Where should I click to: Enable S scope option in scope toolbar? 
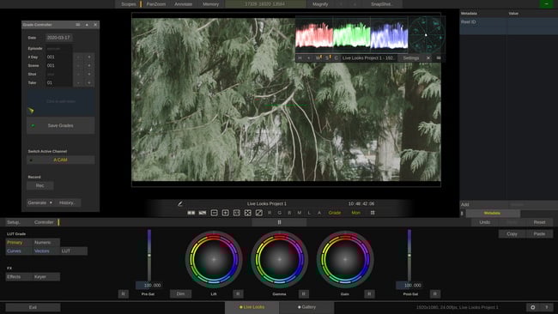click(327, 58)
